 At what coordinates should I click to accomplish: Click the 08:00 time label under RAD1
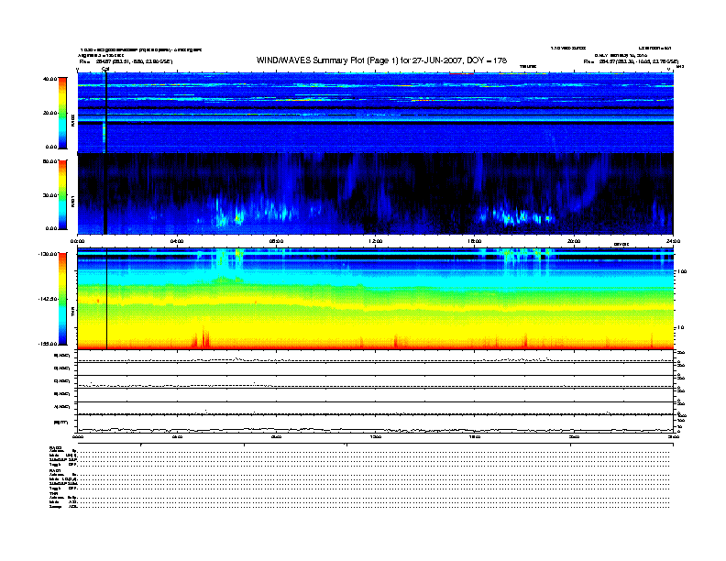(x=276, y=241)
